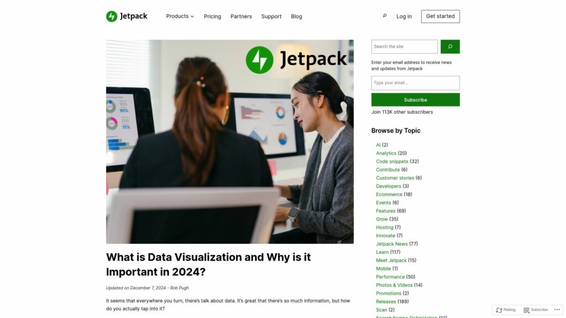This screenshot has width=566, height=318.
Task: Browse the Mobile topic
Action: point(384,269)
